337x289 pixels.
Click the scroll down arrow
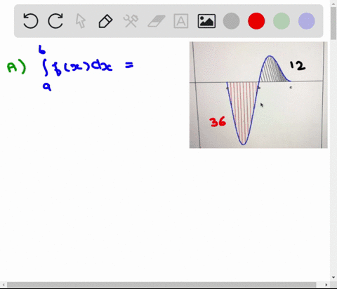333,277
